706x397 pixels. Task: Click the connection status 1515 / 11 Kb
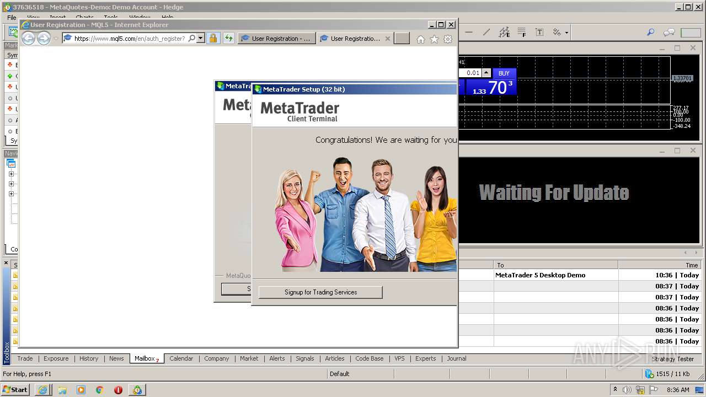pos(668,374)
